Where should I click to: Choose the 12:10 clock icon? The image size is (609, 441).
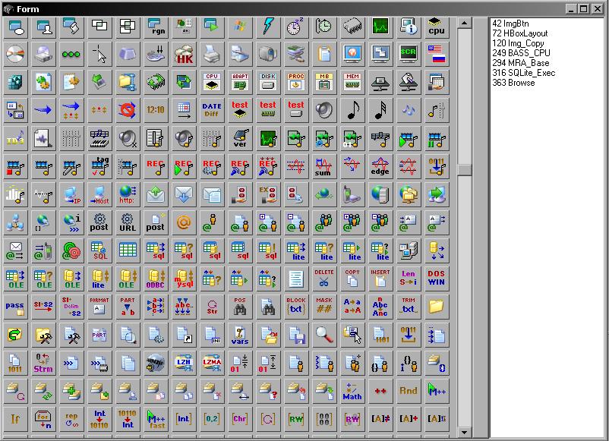(156, 111)
